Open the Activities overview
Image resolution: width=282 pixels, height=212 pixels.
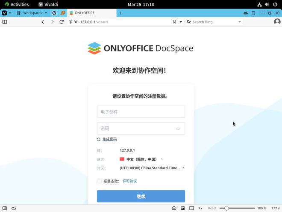coord(17,4)
